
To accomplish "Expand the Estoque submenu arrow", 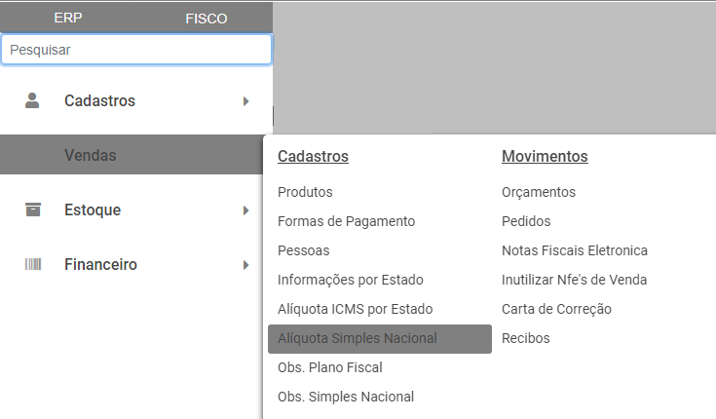I will tap(246, 209).
